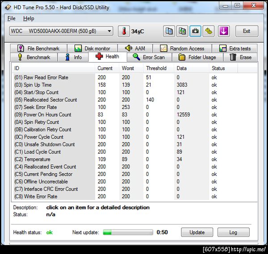This screenshot has width=268, height=254.
Task: Click the HD Tune Pro title bar icon
Action: tap(8, 8)
